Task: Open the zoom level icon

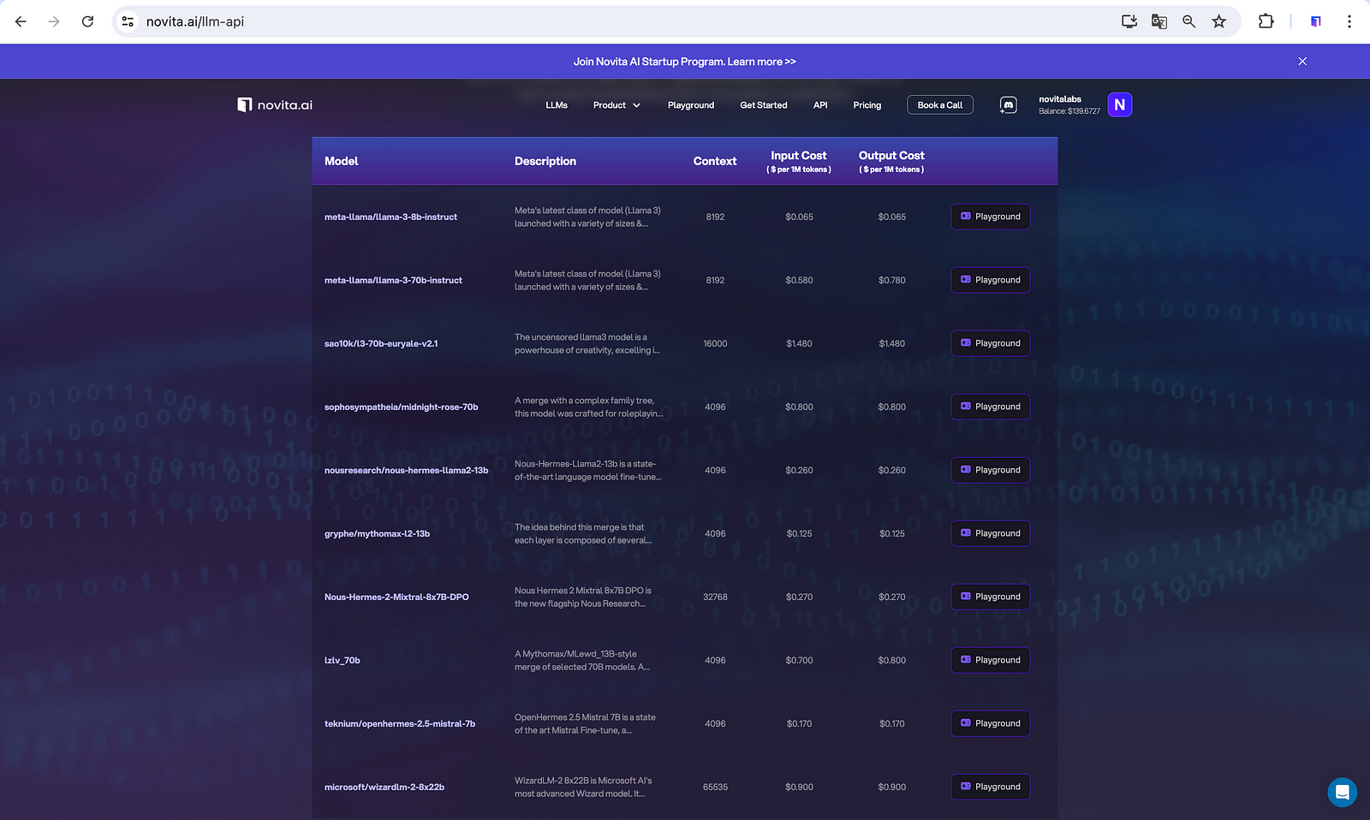Action: click(x=1189, y=21)
